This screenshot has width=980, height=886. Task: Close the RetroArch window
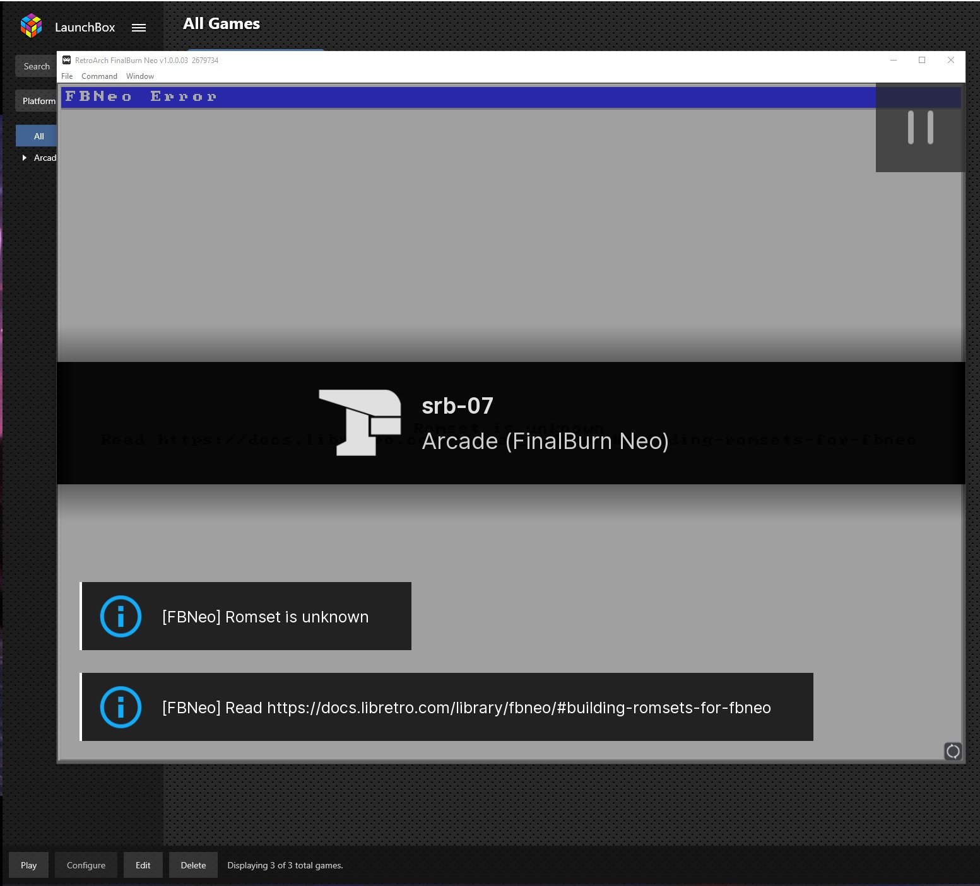(951, 60)
